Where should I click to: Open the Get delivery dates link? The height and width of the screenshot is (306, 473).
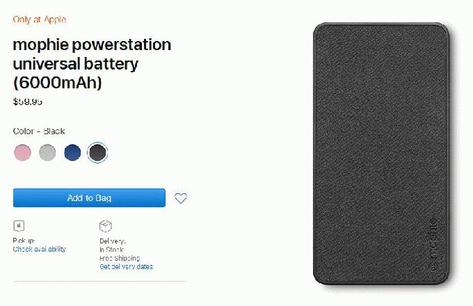(126, 266)
